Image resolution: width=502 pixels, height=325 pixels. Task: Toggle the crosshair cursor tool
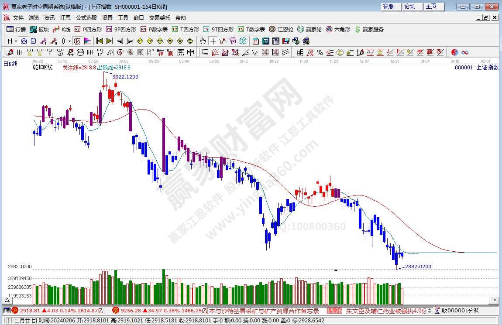(213, 41)
